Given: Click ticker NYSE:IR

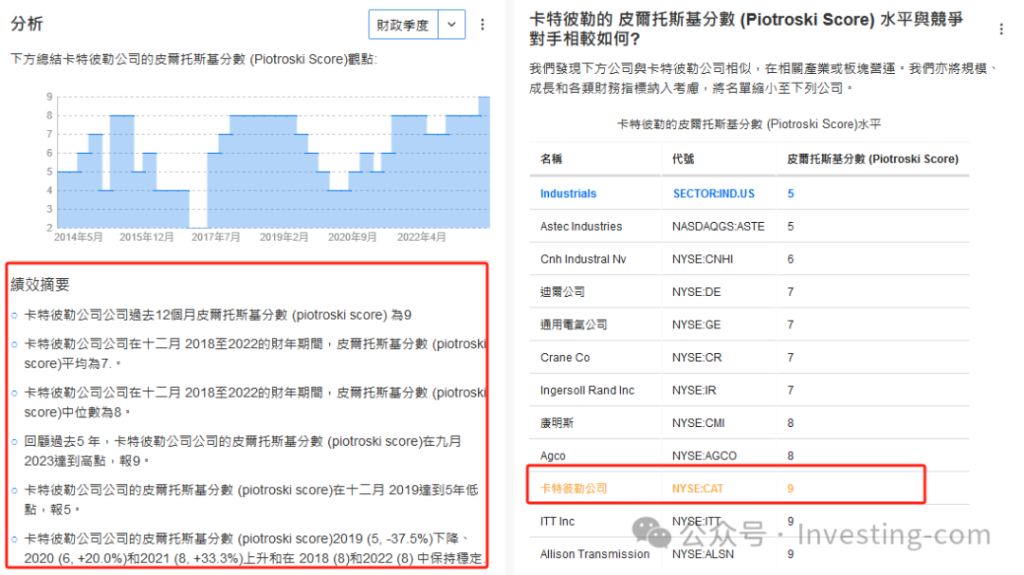Looking at the screenshot, I should tap(693, 390).
